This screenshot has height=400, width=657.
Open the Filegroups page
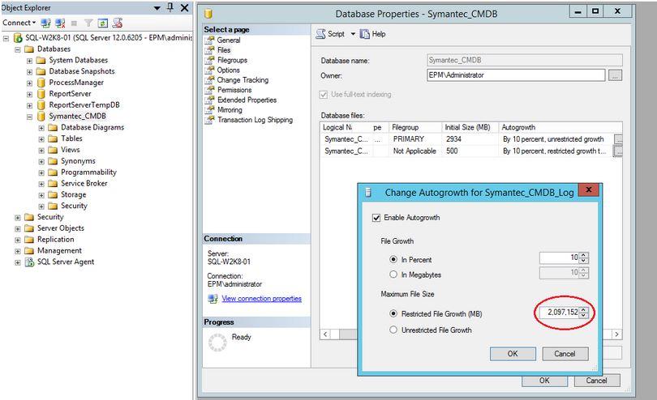(232, 60)
